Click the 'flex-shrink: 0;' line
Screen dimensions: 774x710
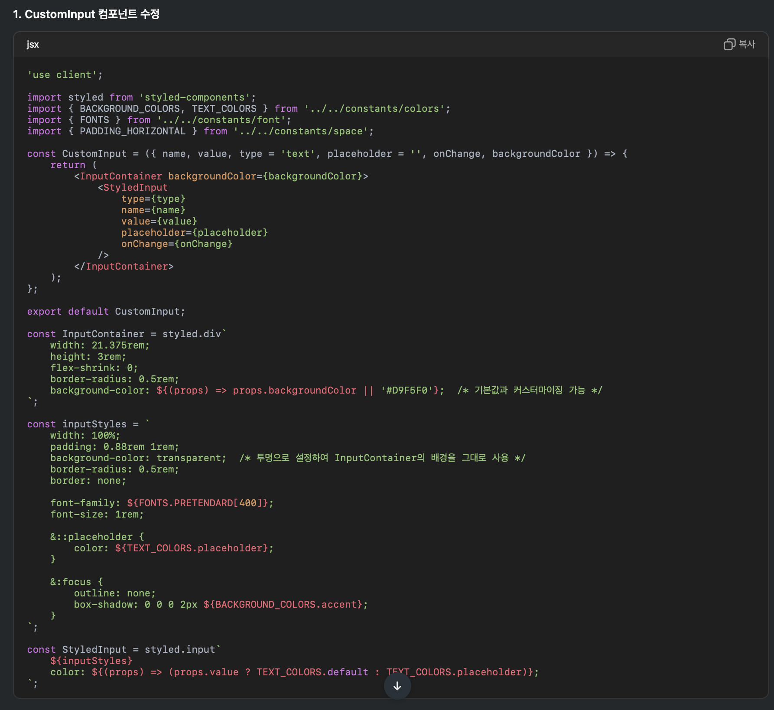[94, 368]
